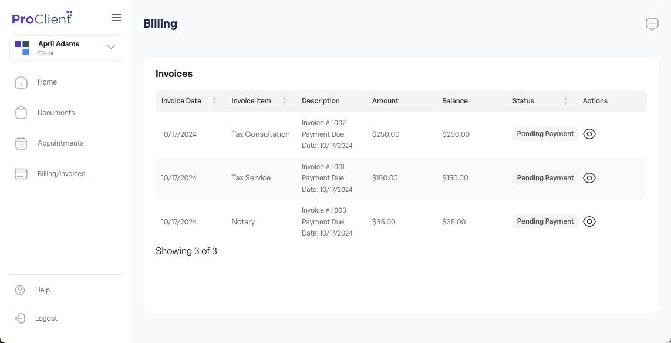This screenshot has width=671, height=343.
Task: Select the Notary item cell
Action: 243,222
